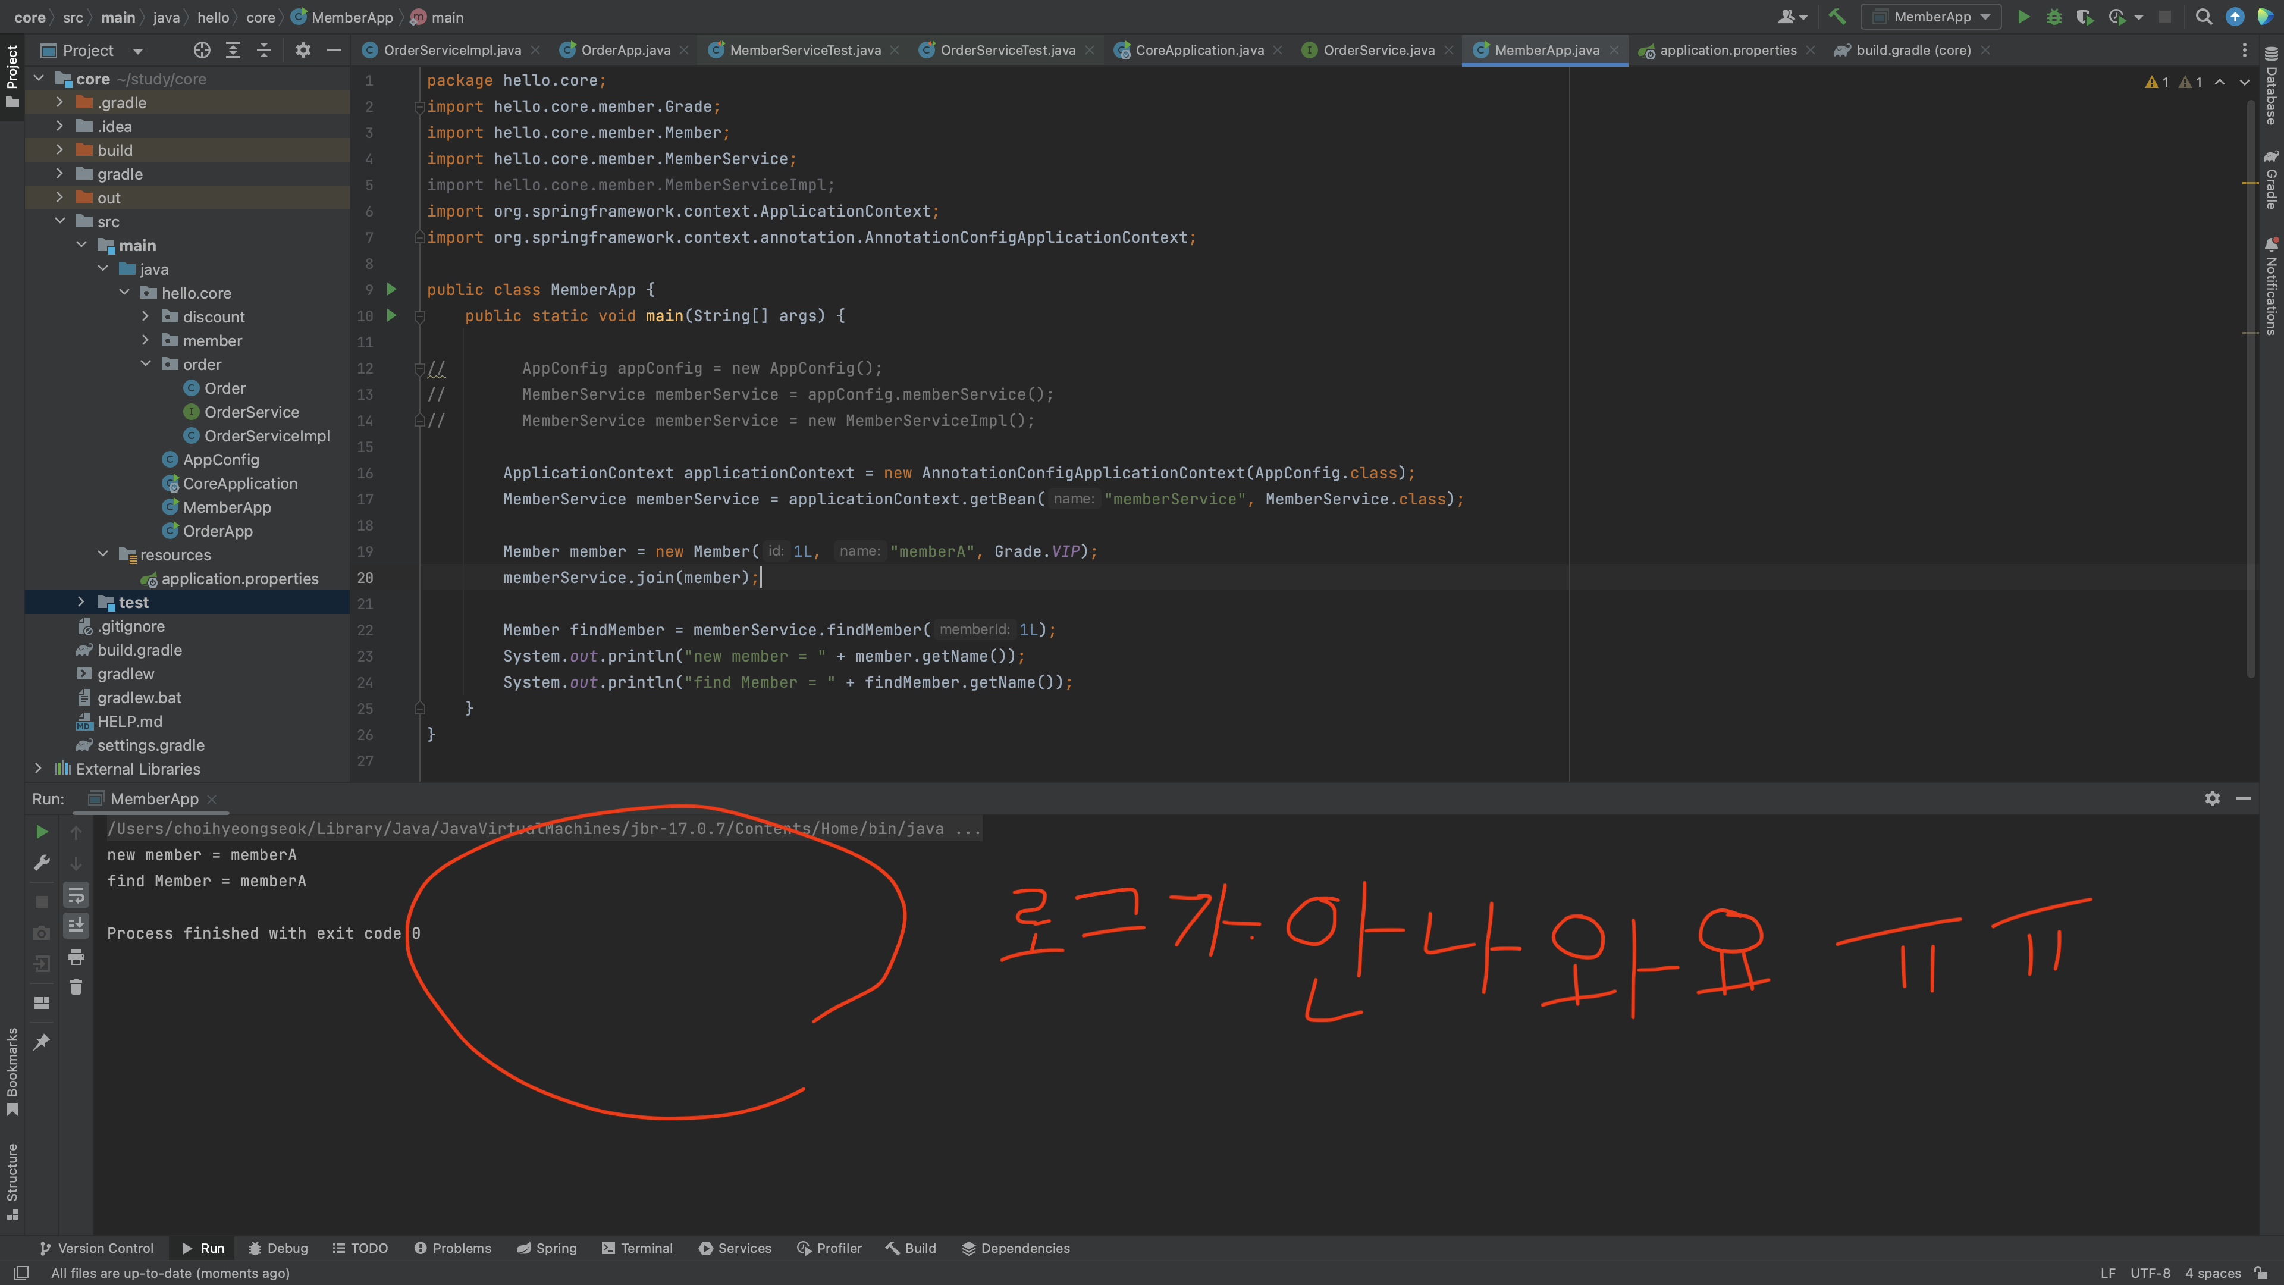The width and height of the screenshot is (2284, 1285).
Task: Open Search Everywhere magnifier icon
Action: pos(2203,17)
